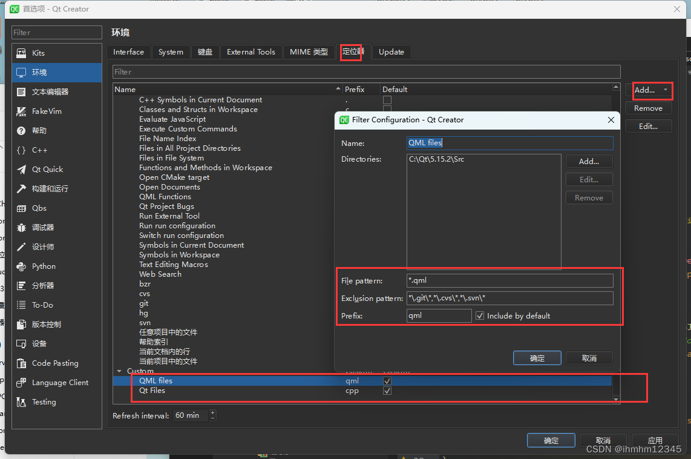The height and width of the screenshot is (459, 691).
Task: Open the Code Pasting clipboard icon
Action: click(21, 363)
